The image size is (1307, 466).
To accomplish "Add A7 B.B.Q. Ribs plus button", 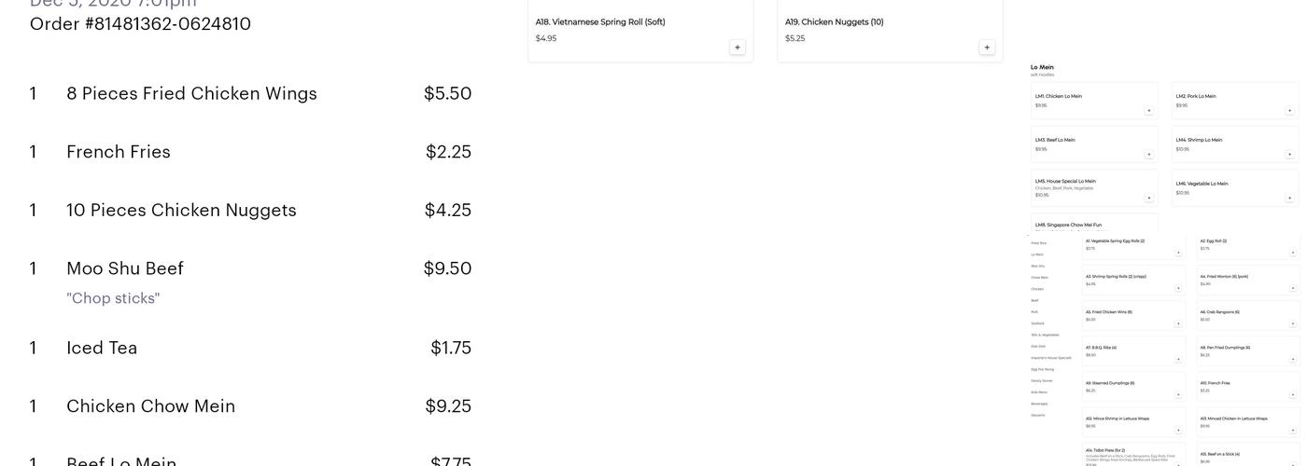I will (1178, 359).
